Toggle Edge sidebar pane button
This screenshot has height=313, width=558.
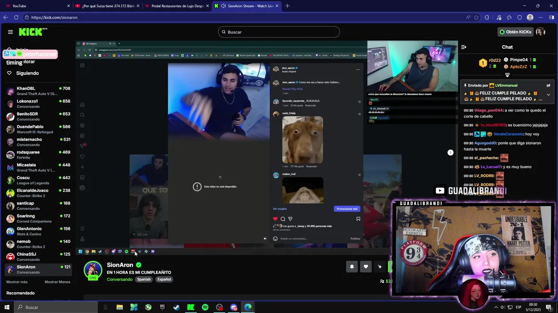point(551,17)
